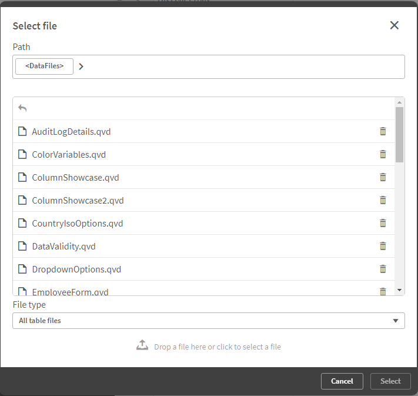This screenshot has width=418, height=396.
Task: Click the file list scrollbar down arrow
Action: (399, 290)
